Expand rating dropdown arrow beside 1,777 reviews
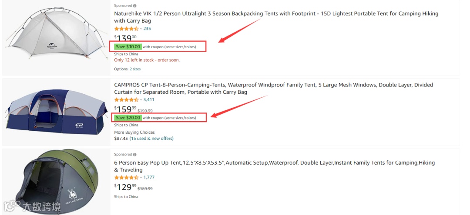The height and width of the screenshot is (215, 470). click(141, 178)
